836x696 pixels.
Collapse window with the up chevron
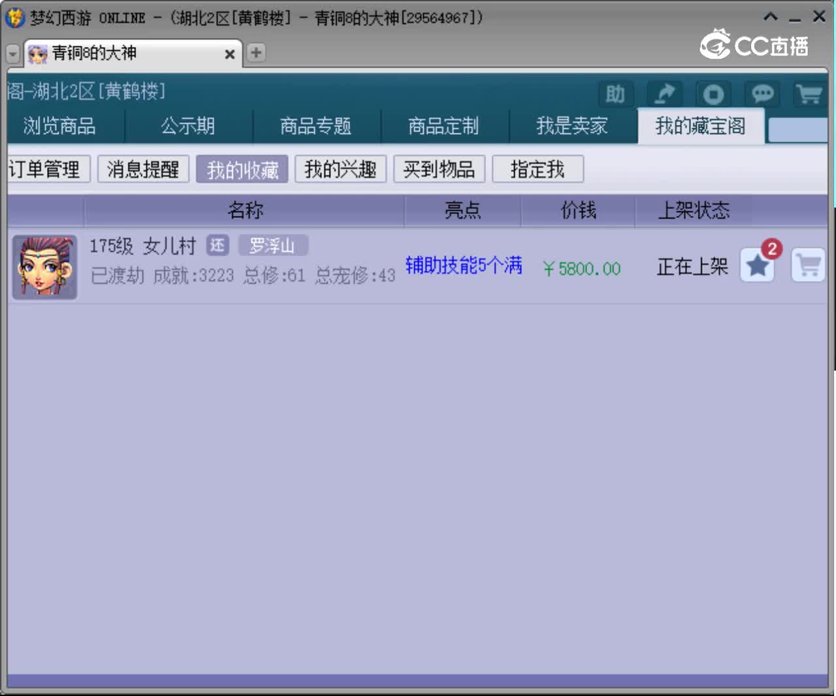tap(771, 17)
